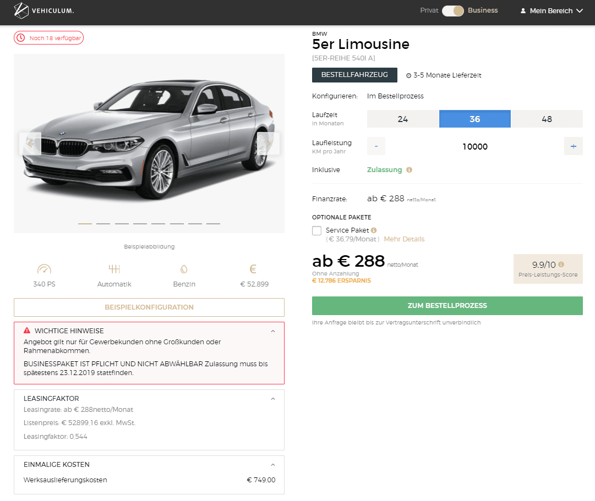
Task: Click the [5ER-REIHE 540I A] subtitle
Action: (343, 58)
